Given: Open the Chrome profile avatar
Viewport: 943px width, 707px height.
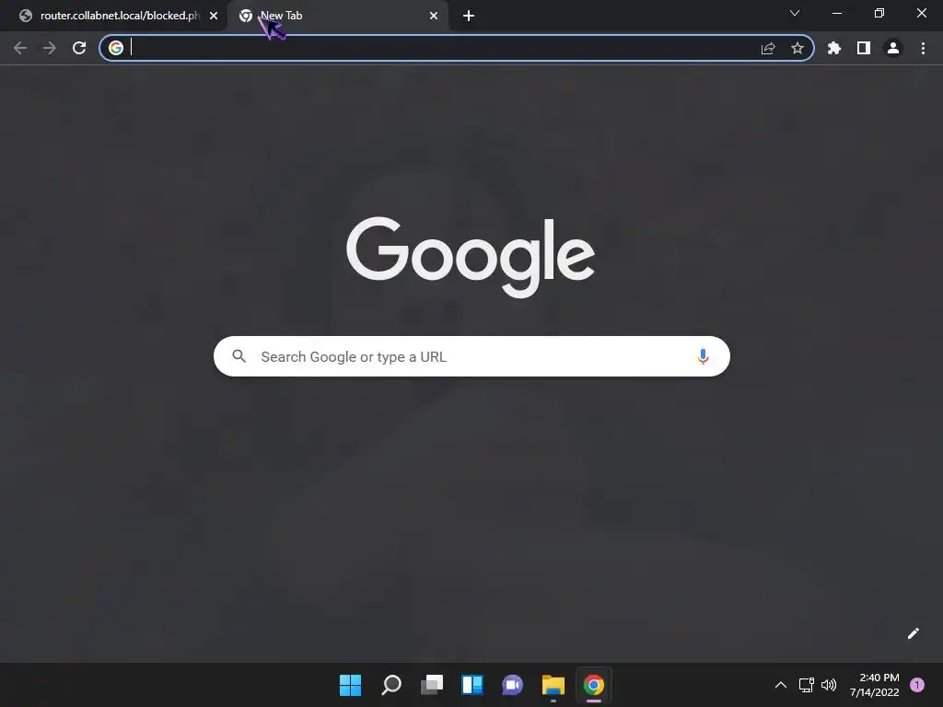Looking at the screenshot, I should [893, 48].
